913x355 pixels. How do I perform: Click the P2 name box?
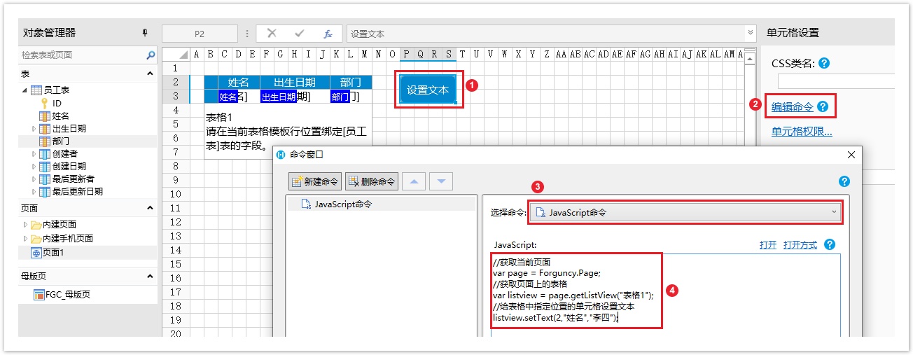click(x=200, y=34)
